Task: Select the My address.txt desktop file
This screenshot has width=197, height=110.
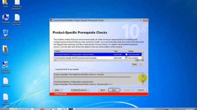Action: (6, 99)
